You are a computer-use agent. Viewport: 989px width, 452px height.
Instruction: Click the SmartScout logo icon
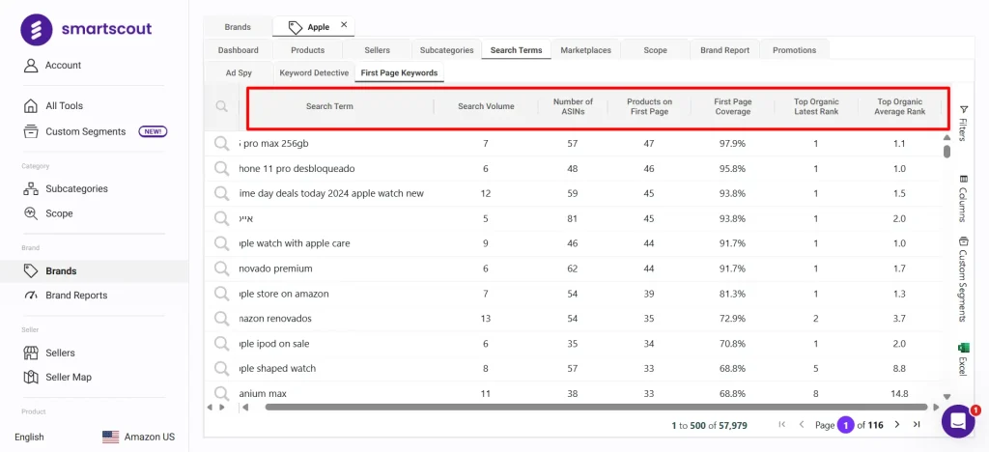coord(37,29)
